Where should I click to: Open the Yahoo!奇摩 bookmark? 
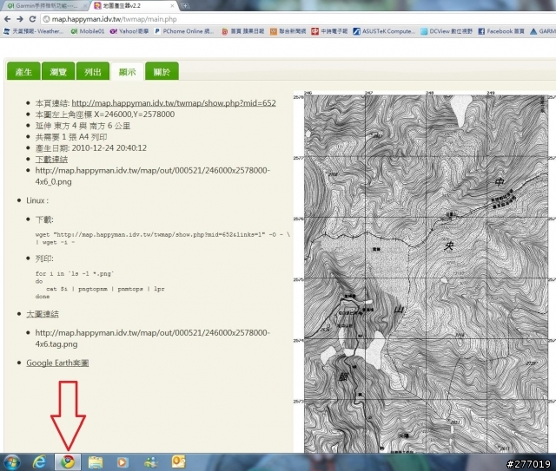(x=129, y=31)
